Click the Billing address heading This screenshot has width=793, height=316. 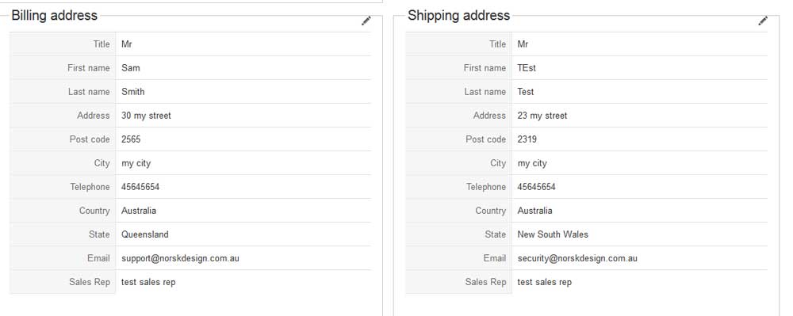[54, 15]
